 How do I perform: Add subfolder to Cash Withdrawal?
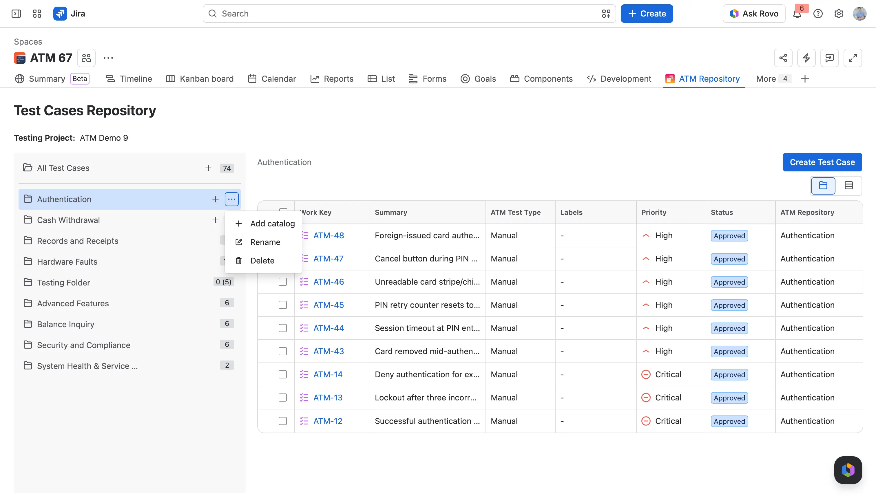[x=215, y=220]
